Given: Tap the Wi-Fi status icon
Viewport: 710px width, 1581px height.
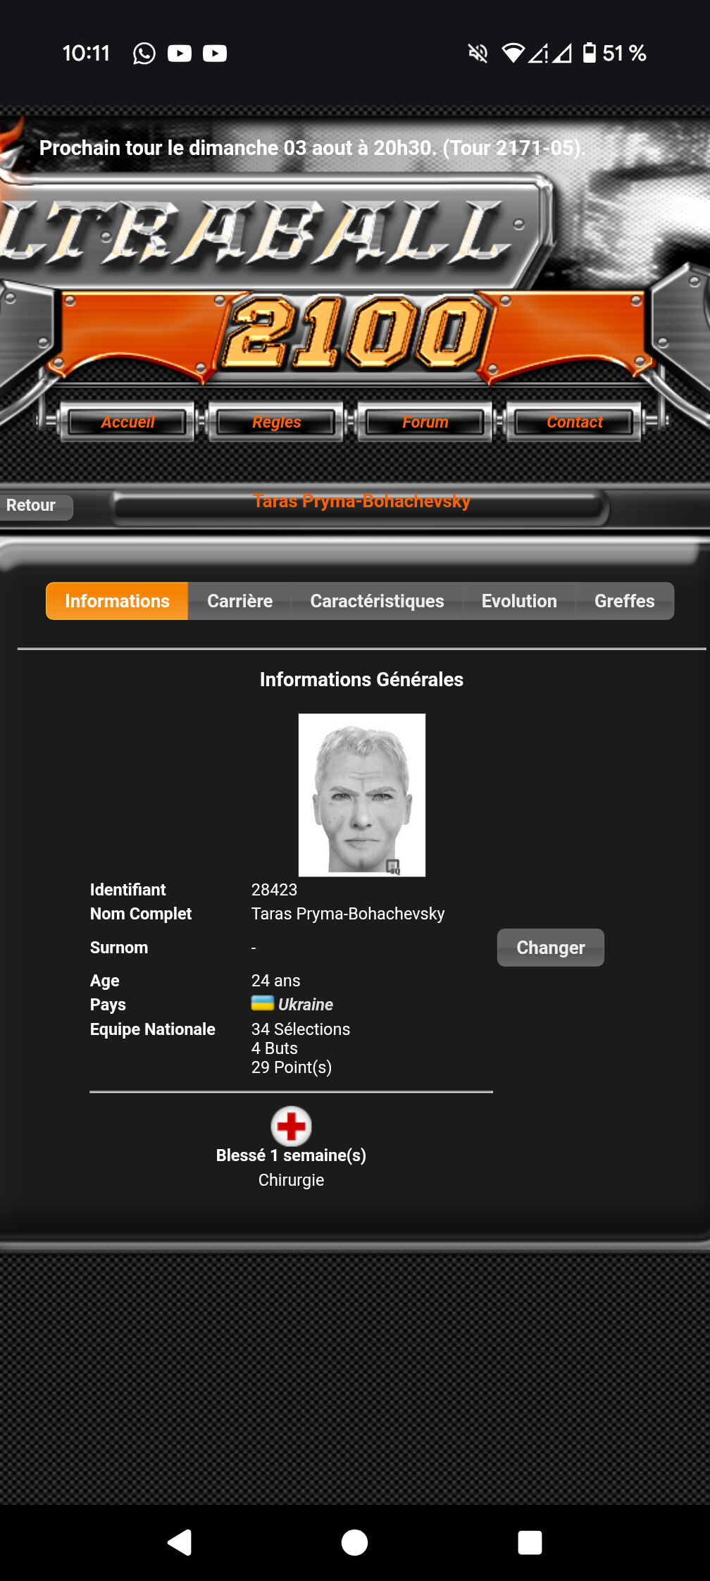Looking at the screenshot, I should click(x=513, y=53).
